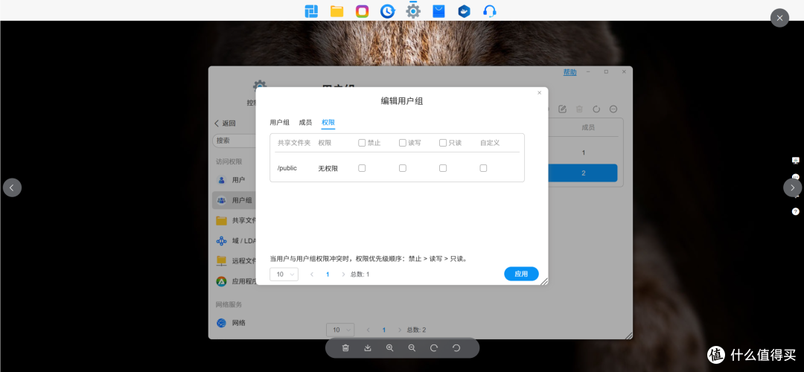Open the 共享文件夹 shared folder sidebar icon
Screen dimensions: 804x372
222,220
